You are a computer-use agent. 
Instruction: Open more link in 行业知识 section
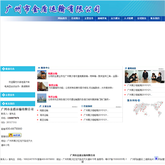119,107
